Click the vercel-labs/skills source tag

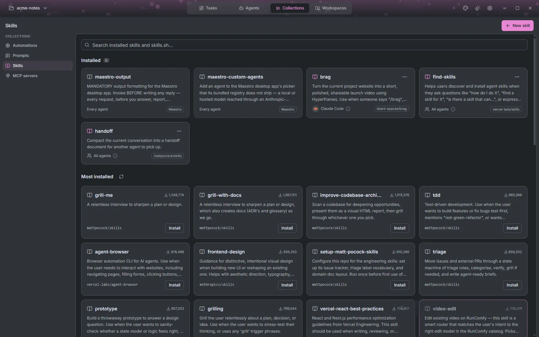pyautogui.click(x=506, y=109)
